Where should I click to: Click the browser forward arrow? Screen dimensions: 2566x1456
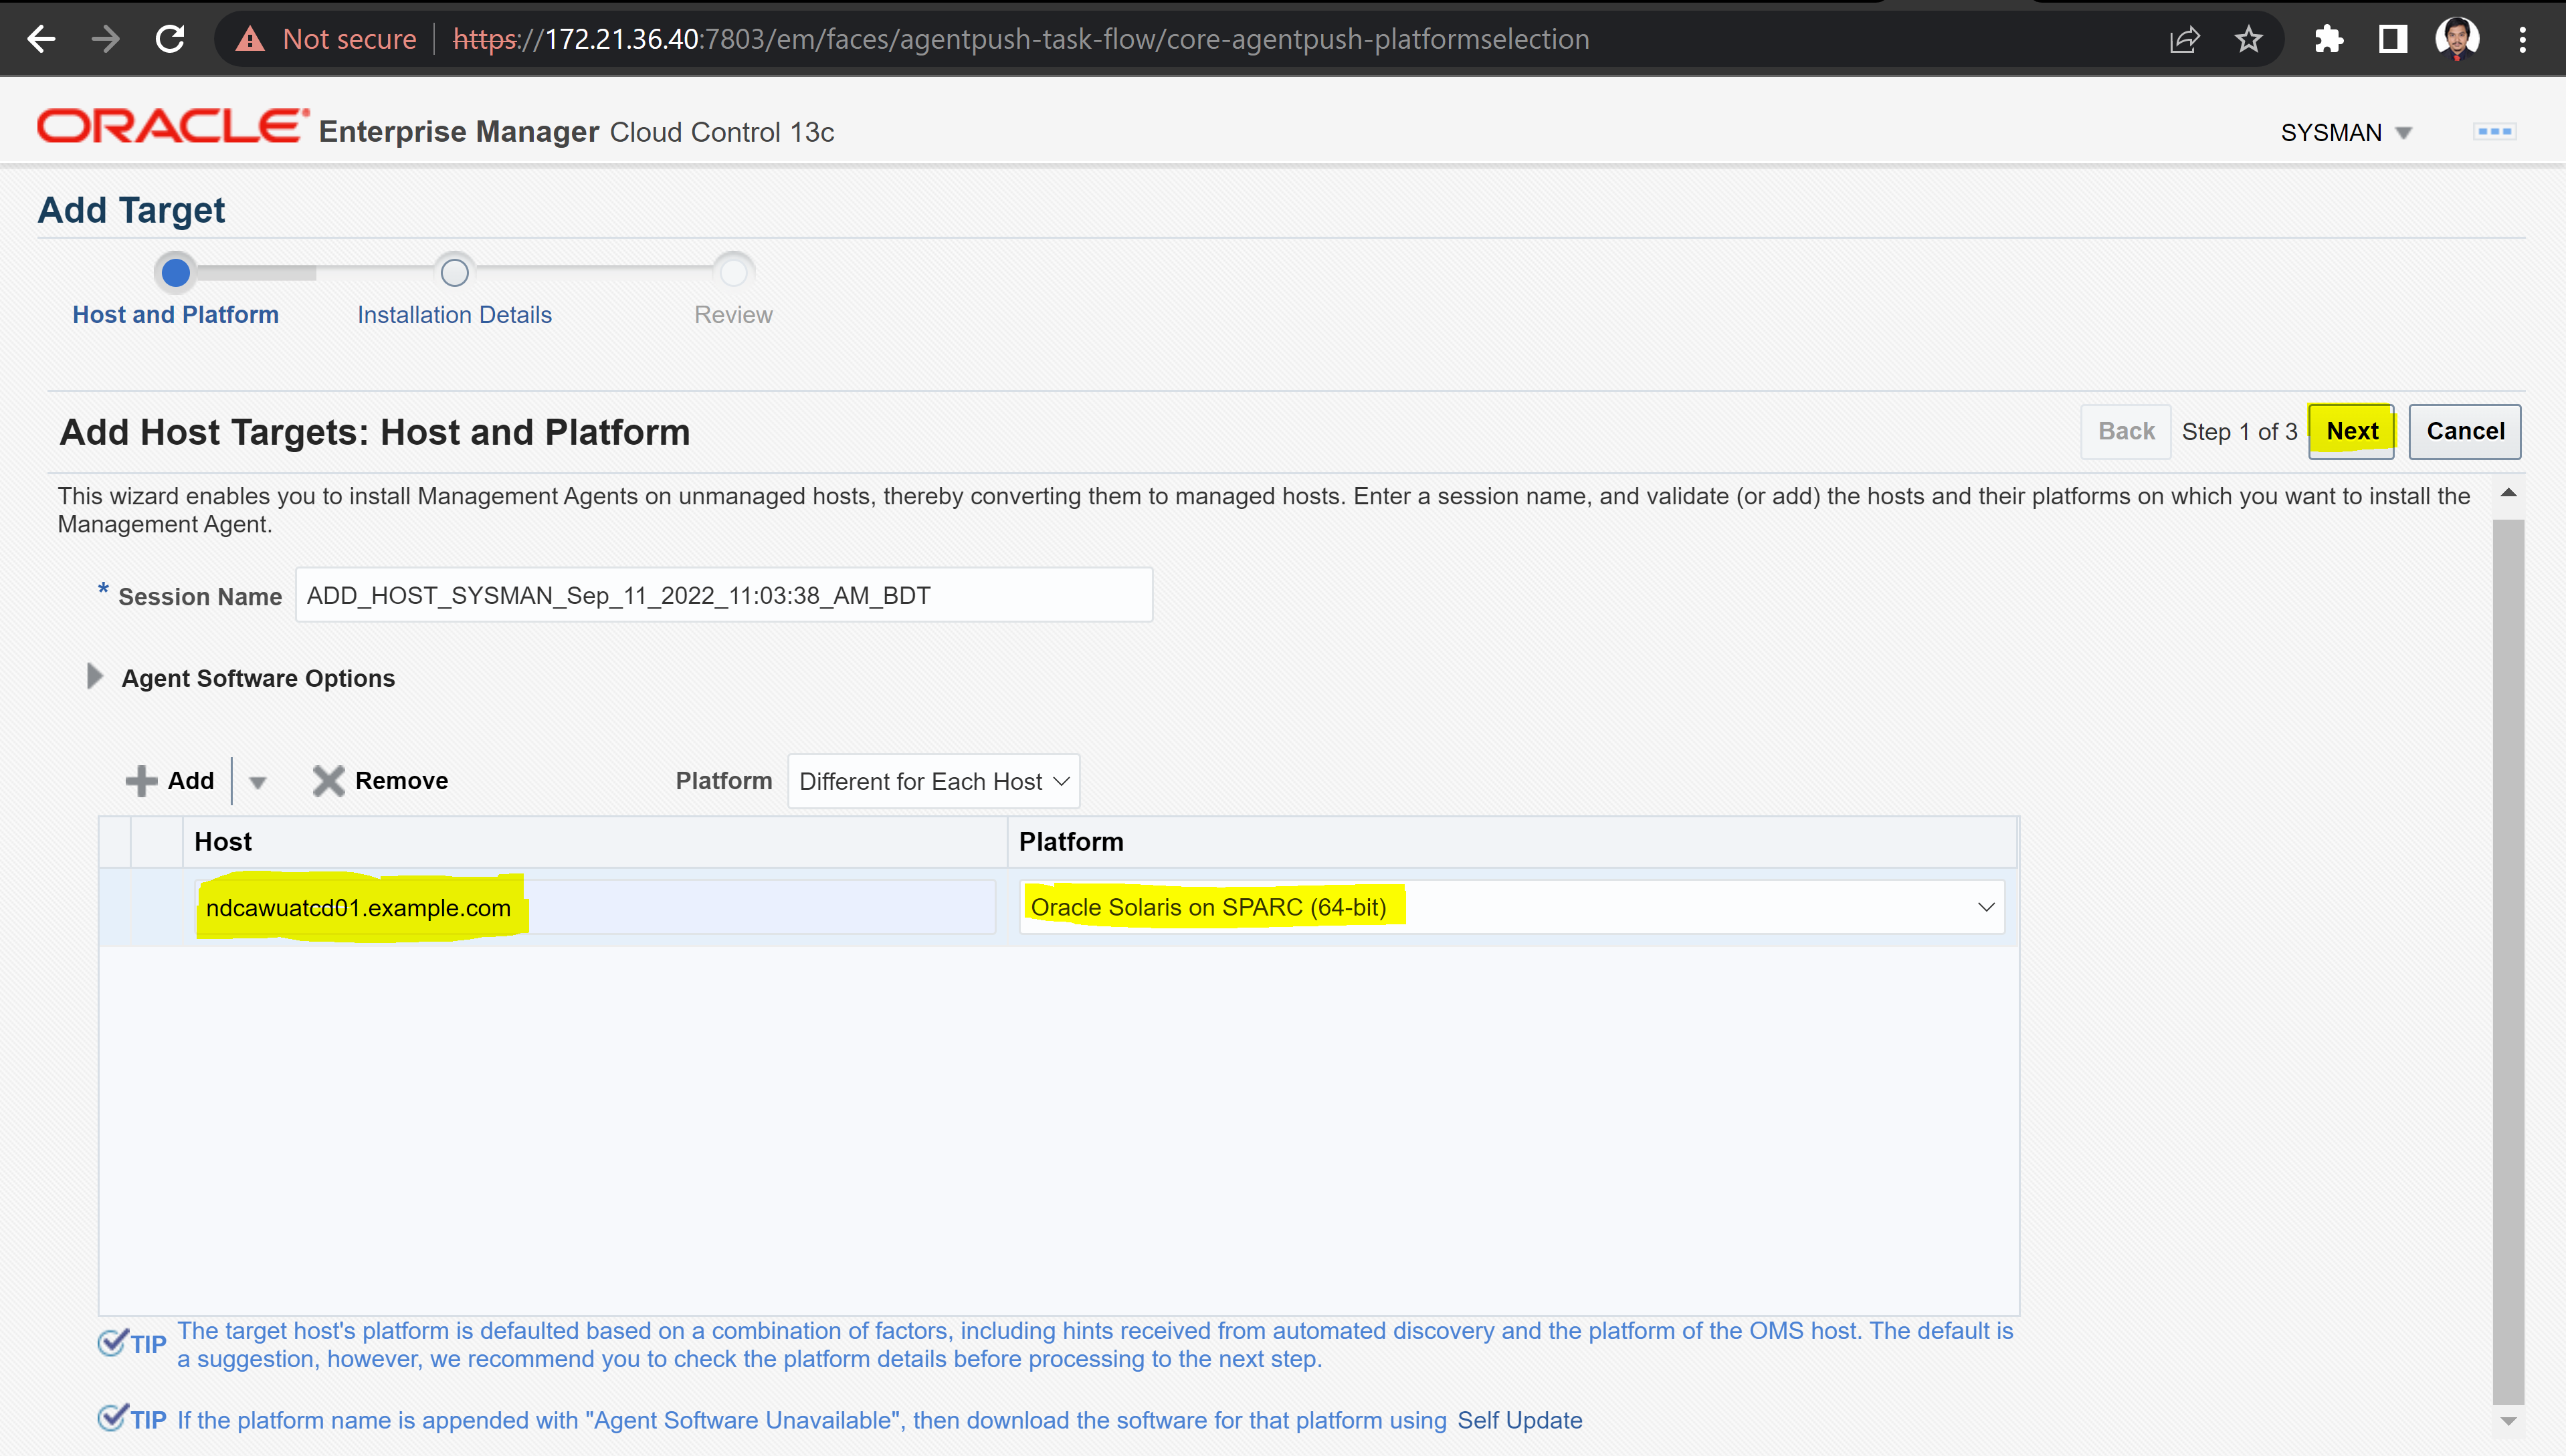tap(105, 39)
